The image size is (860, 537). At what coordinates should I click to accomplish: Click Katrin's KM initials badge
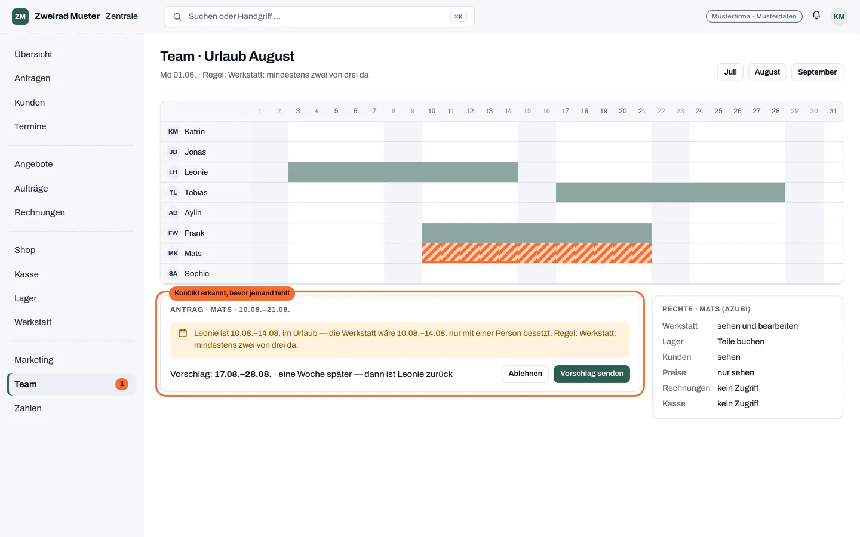click(x=173, y=132)
